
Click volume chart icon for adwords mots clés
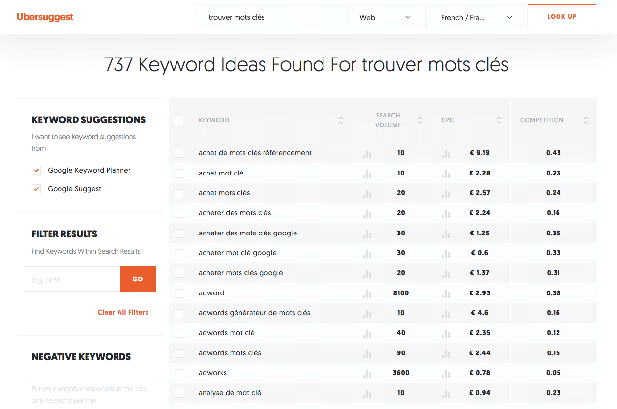pyautogui.click(x=367, y=353)
